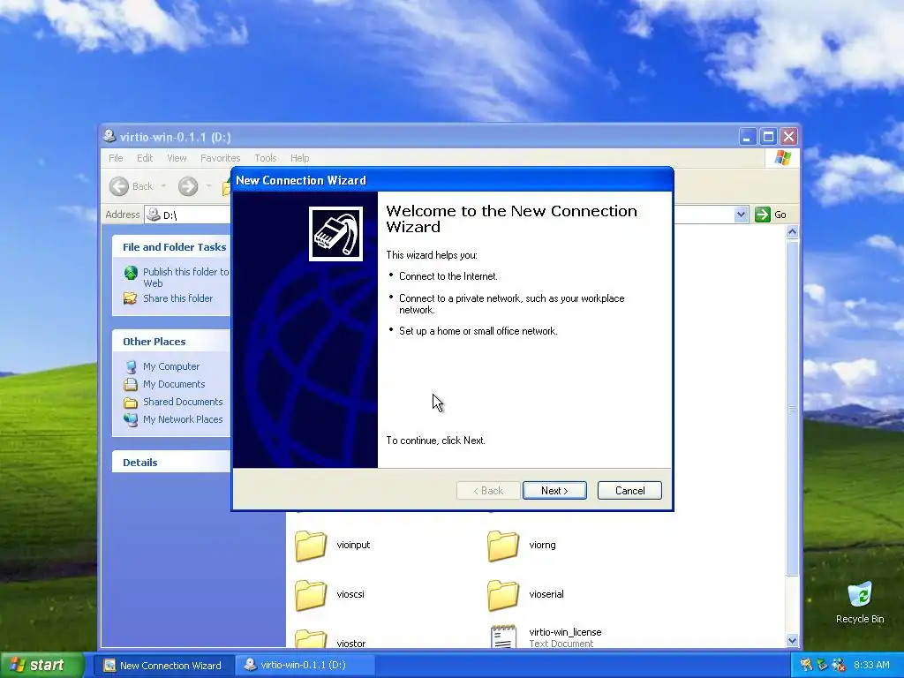Click the My Network Places icon
The height and width of the screenshot is (678, 904).
pos(131,419)
